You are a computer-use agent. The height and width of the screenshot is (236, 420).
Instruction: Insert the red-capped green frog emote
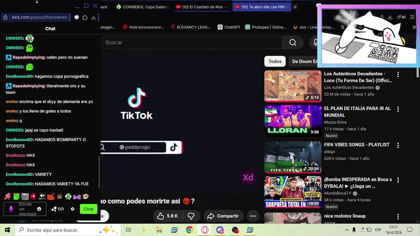point(86,197)
